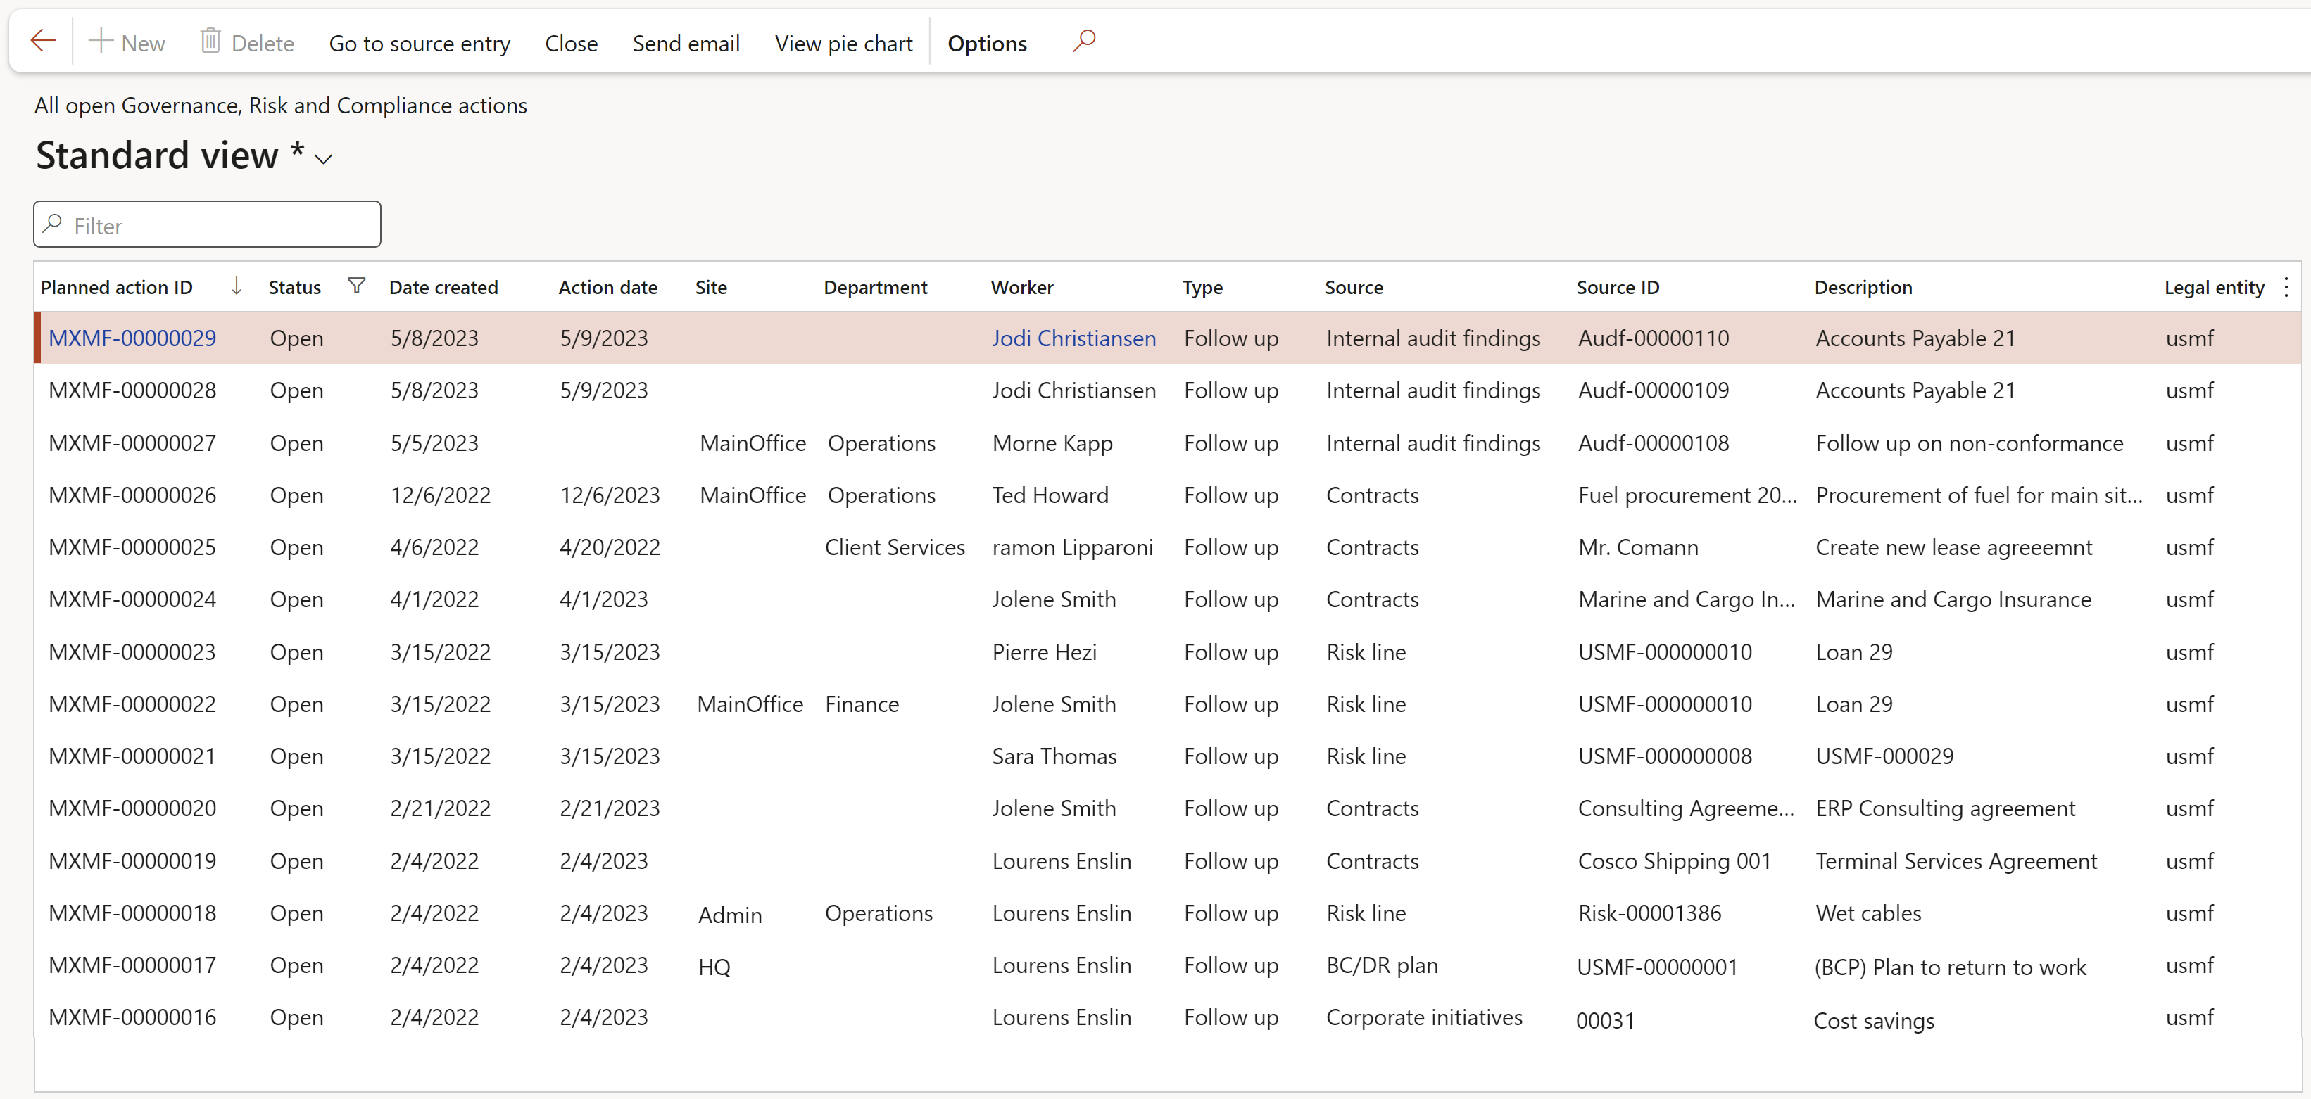This screenshot has width=2311, height=1099.
Task: Click the Ted Howard worker cell
Action: (x=1050, y=495)
